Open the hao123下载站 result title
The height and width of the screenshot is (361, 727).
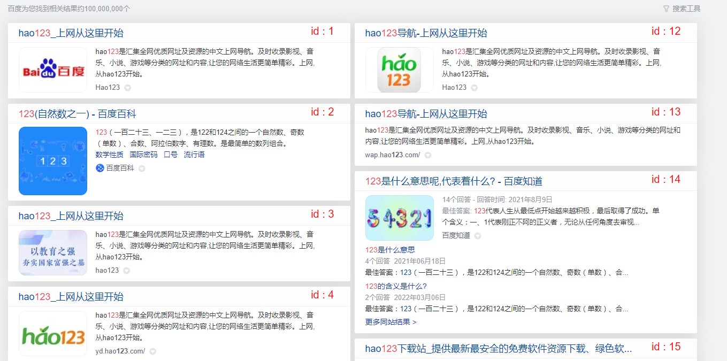click(499, 349)
